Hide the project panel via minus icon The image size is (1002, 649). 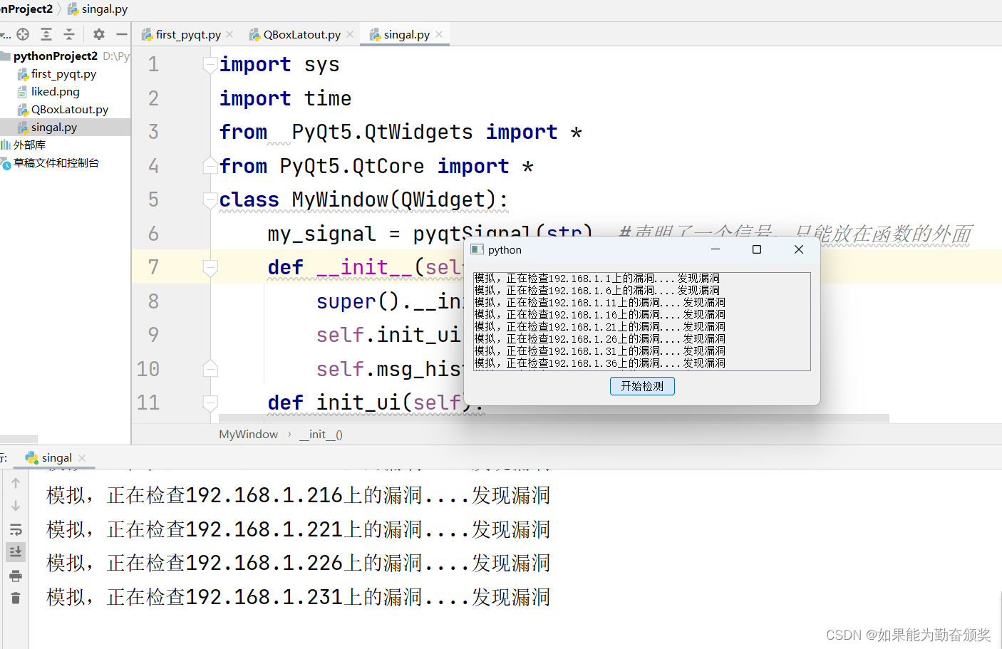click(x=122, y=33)
